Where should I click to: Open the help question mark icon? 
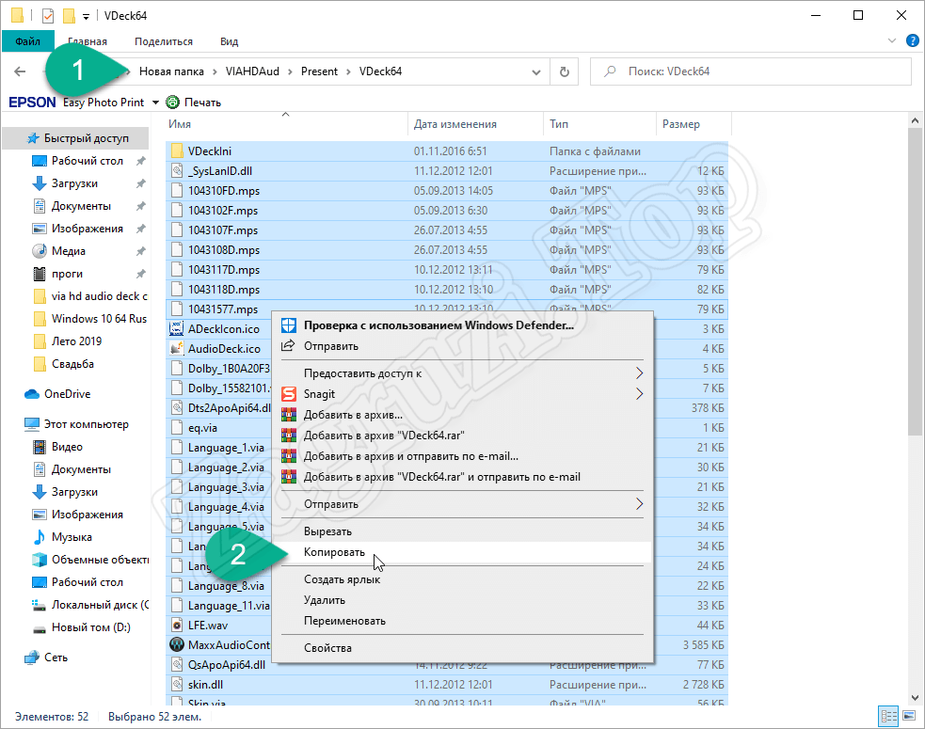coord(912,40)
